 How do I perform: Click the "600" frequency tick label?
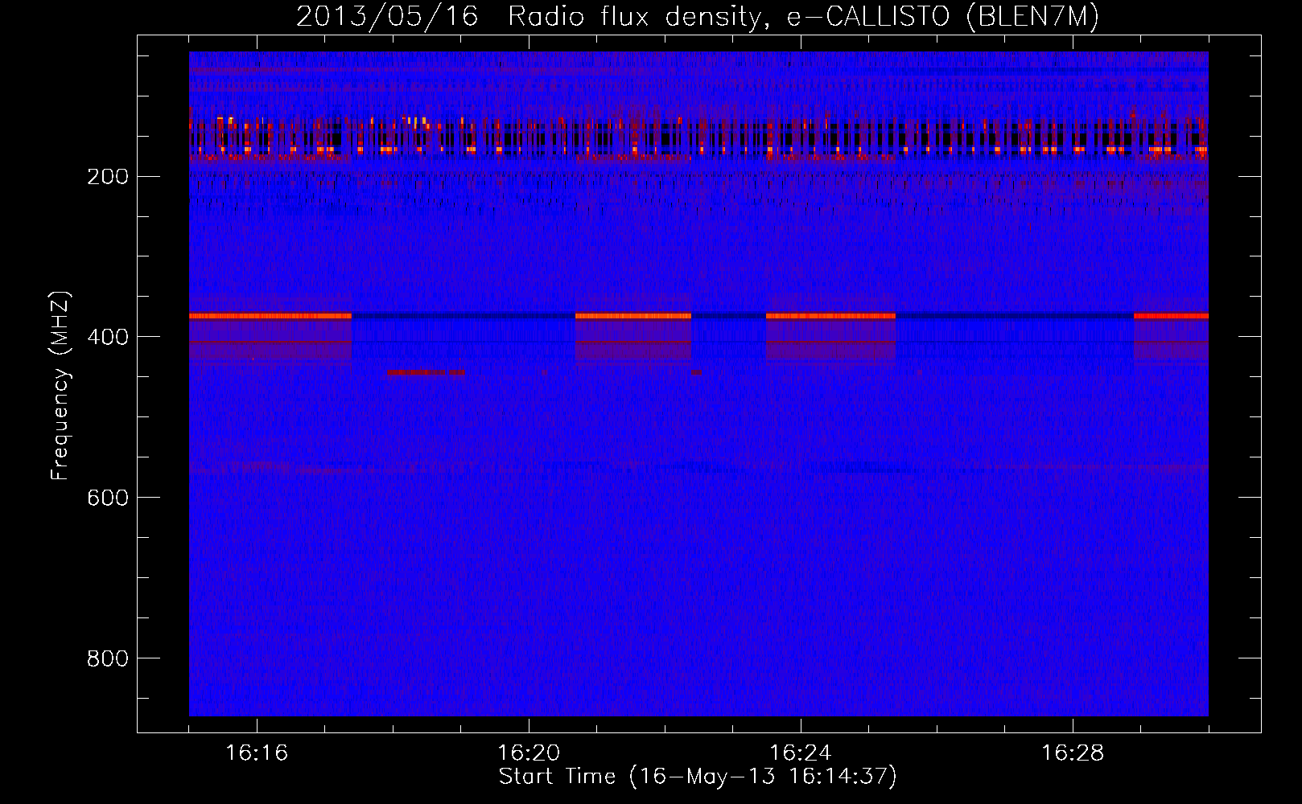pos(107,498)
